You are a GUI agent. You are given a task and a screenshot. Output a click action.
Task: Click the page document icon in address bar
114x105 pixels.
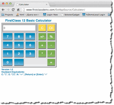[x=24, y=10]
